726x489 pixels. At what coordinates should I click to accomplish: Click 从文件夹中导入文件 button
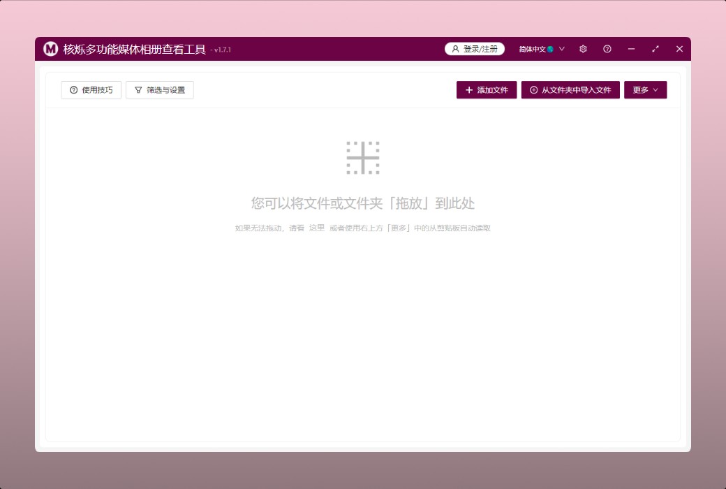click(x=570, y=90)
